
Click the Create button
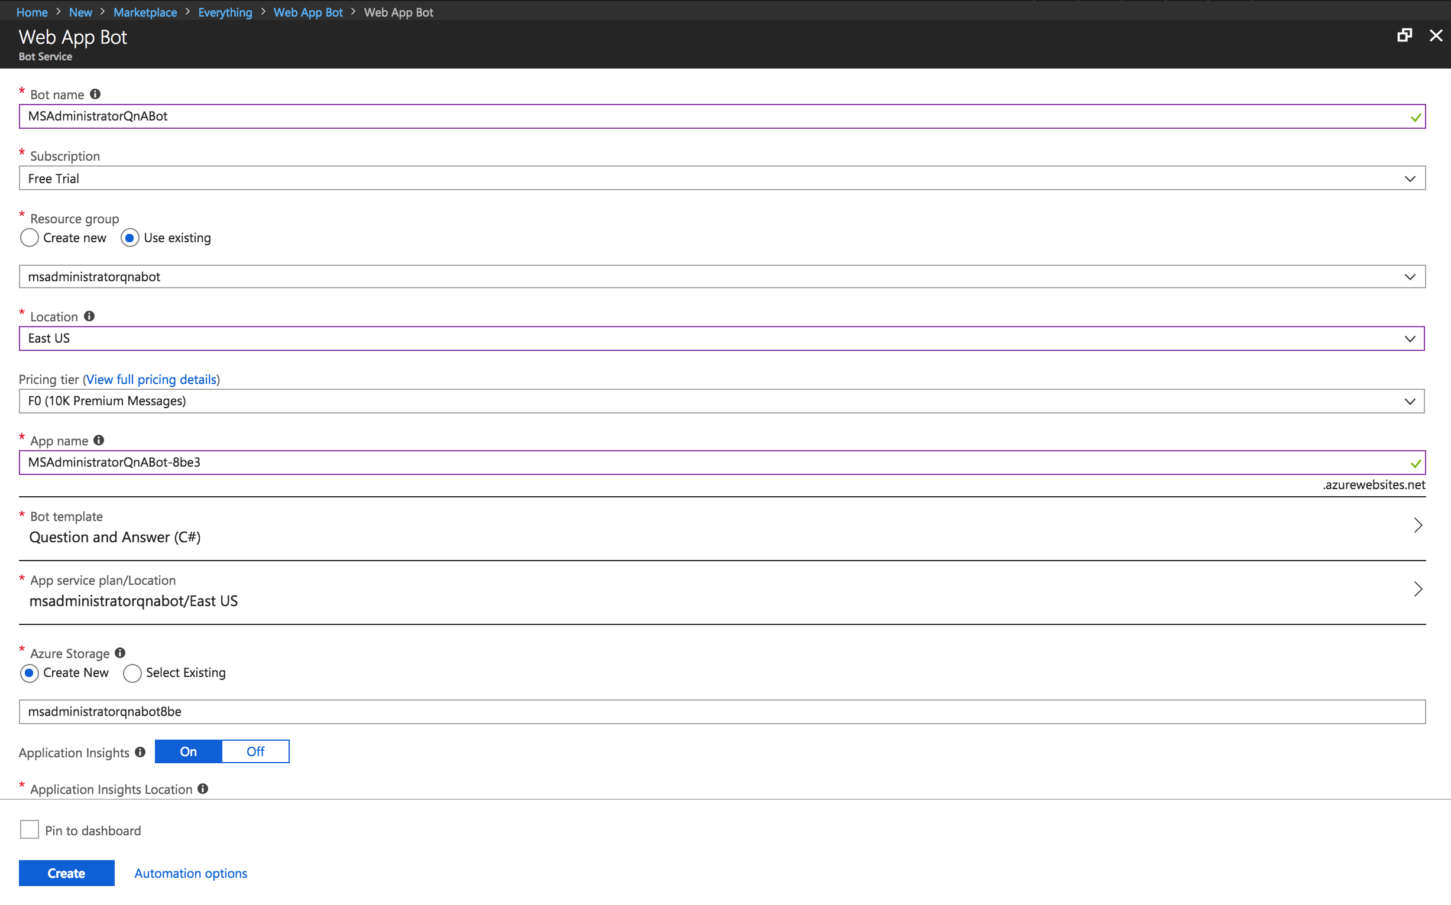click(x=66, y=873)
